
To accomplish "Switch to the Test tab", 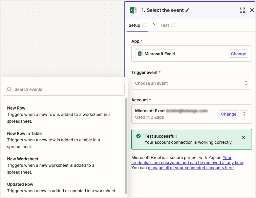I will (168, 25).
